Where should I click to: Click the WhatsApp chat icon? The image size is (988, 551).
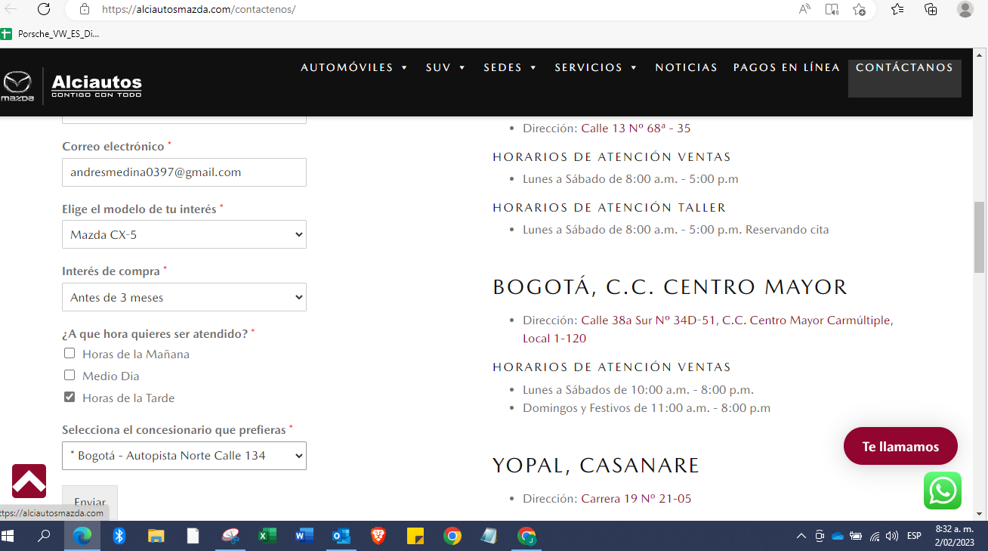(x=943, y=491)
